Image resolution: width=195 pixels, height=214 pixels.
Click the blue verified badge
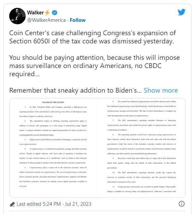(54, 13)
